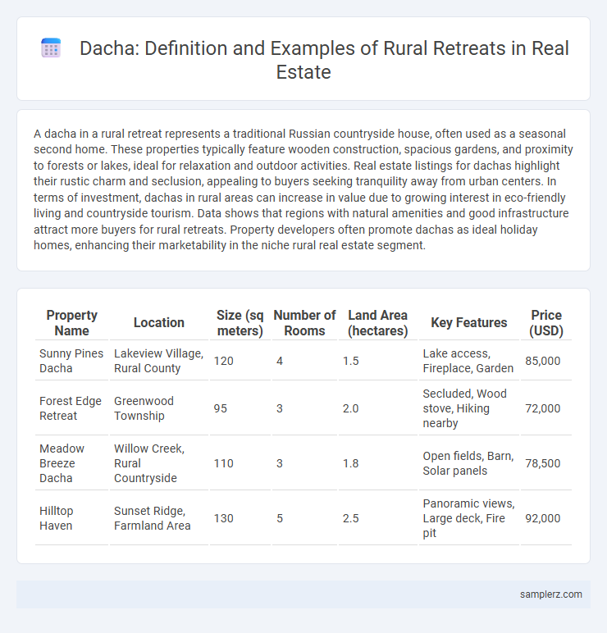Screen dimensions: 607x633
Task: Click 'Panoramic views, Large deck, Fire pit' cell
Action: [x=469, y=518]
